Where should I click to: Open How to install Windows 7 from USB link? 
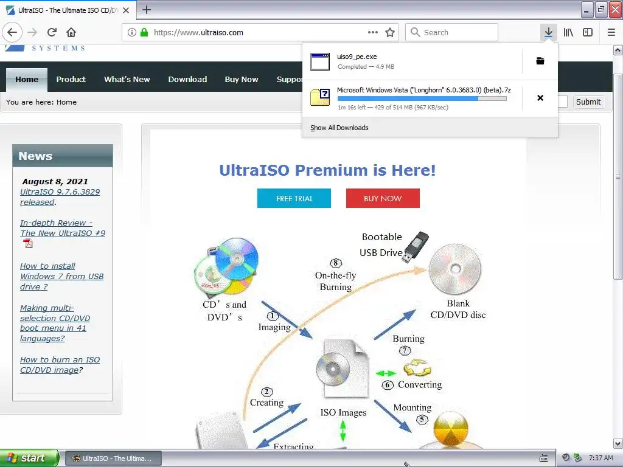[x=61, y=277]
